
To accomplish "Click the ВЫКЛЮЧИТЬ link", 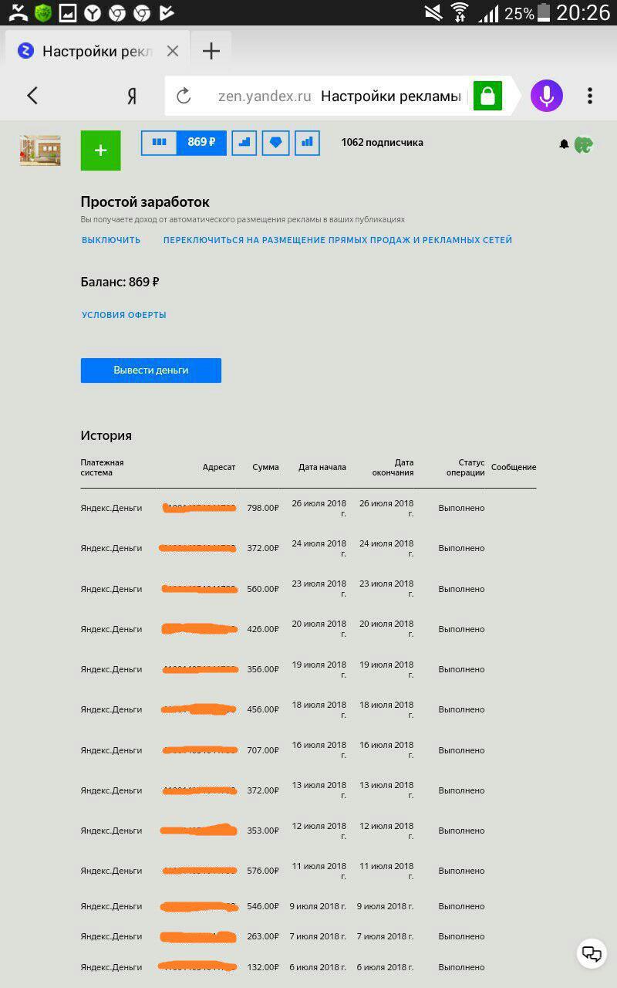I will (x=111, y=240).
